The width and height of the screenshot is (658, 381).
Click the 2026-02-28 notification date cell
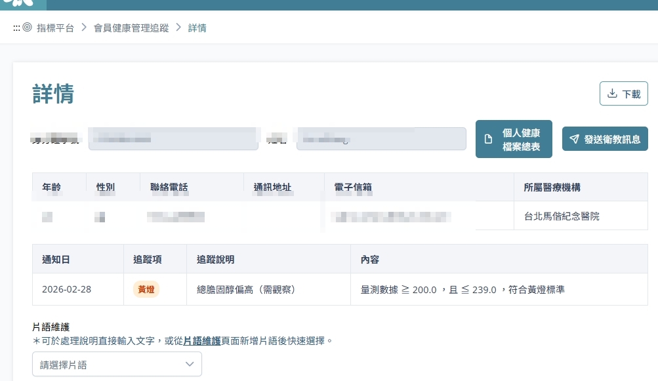(x=66, y=289)
